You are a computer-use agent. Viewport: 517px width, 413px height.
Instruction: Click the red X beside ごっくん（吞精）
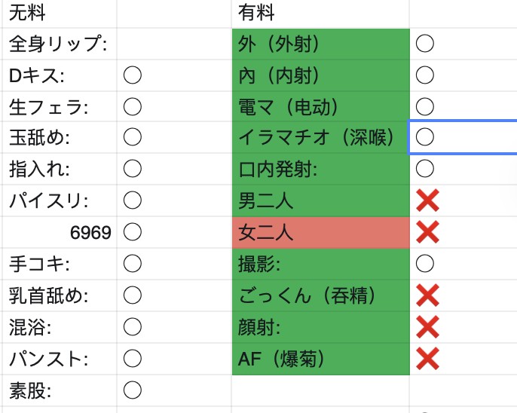[427, 295]
